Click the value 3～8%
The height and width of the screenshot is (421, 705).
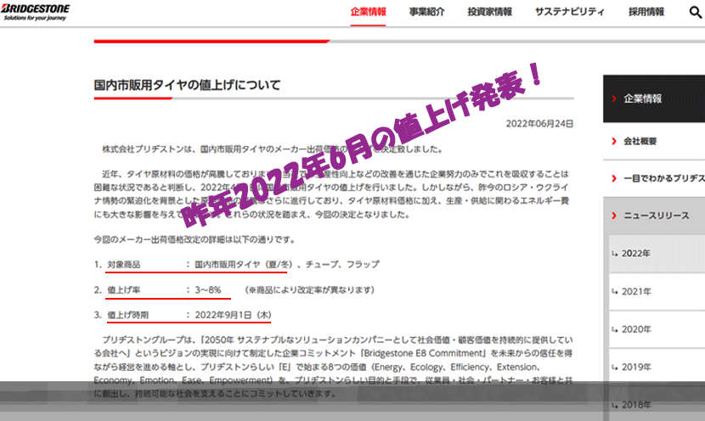tap(208, 289)
